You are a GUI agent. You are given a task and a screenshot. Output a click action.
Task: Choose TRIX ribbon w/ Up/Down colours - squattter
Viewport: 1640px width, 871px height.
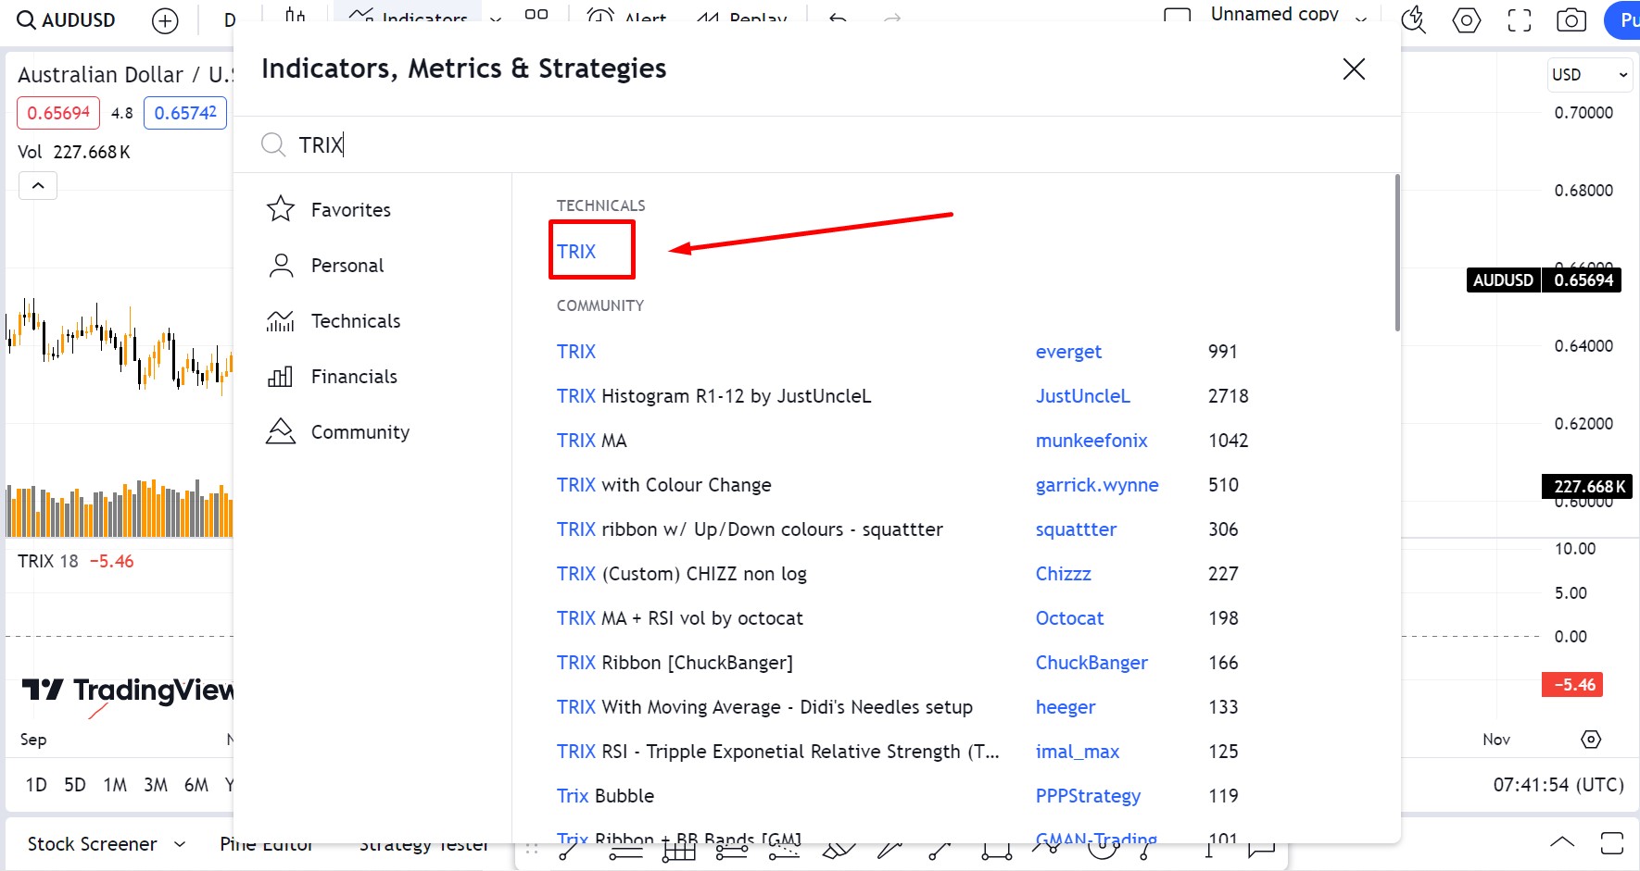click(750, 529)
